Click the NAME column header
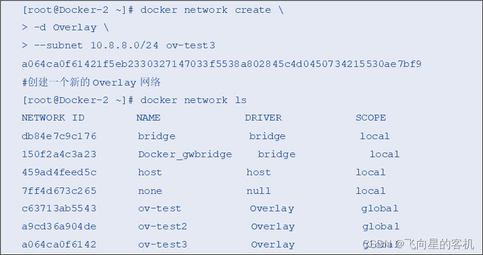The height and width of the screenshot is (255, 483). pos(149,118)
